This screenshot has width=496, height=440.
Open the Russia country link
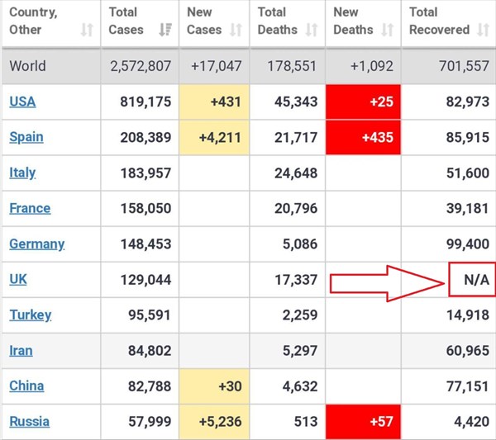click(30, 422)
